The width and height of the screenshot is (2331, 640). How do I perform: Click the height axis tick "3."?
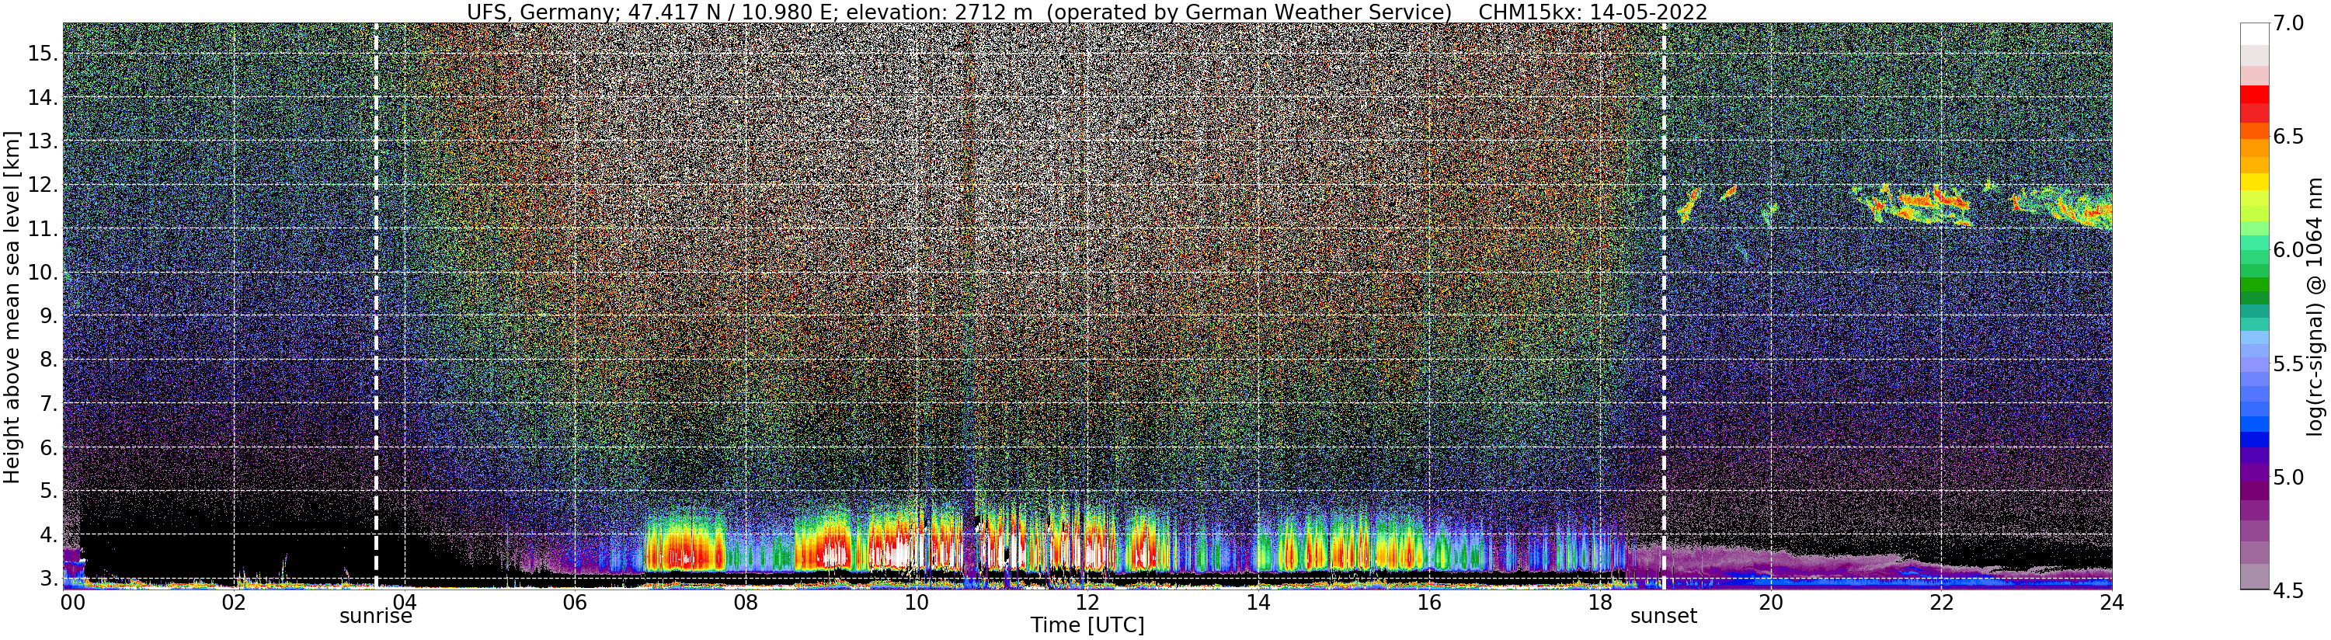(50, 579)
